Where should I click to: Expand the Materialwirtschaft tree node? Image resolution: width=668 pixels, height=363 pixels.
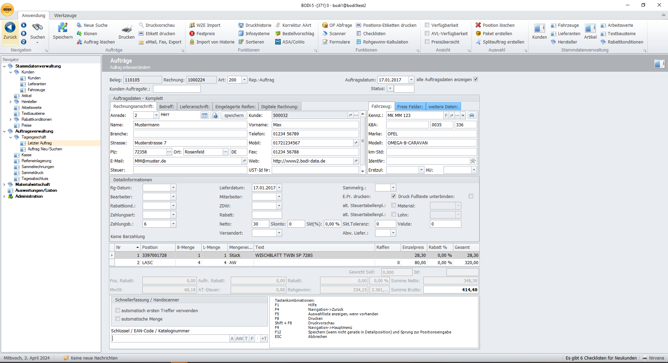point(4,184)
